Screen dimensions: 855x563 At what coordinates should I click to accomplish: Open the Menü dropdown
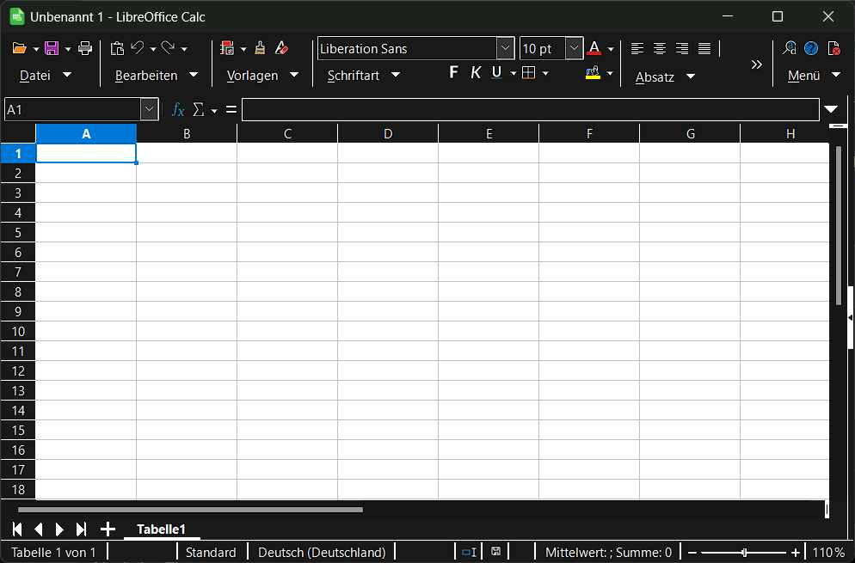(814, 76)
